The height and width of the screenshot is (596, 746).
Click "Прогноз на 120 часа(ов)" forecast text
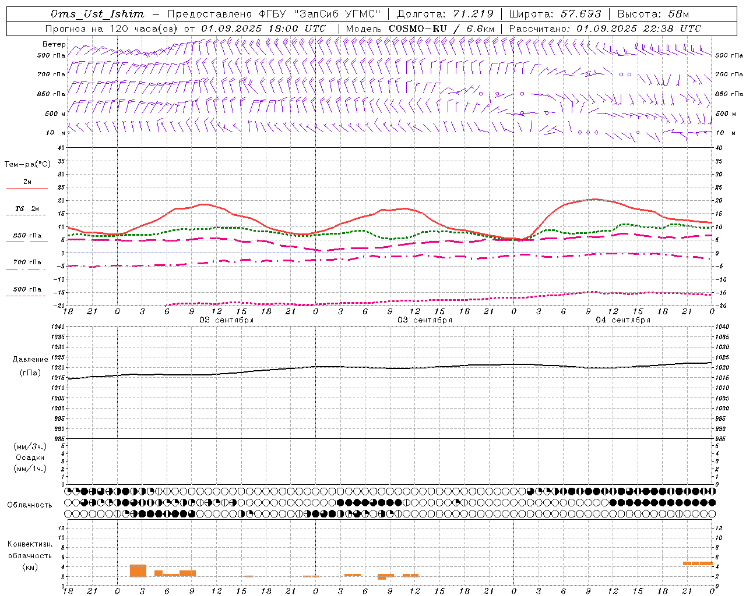pyautogui.click(x=113, y=29)
